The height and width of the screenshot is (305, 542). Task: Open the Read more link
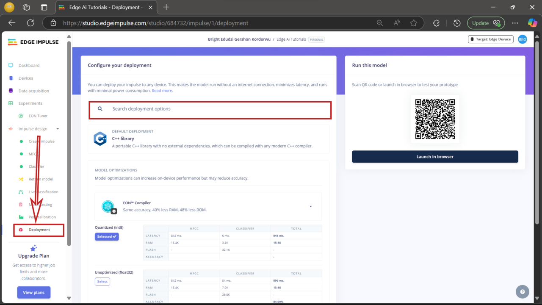(162, 90)
